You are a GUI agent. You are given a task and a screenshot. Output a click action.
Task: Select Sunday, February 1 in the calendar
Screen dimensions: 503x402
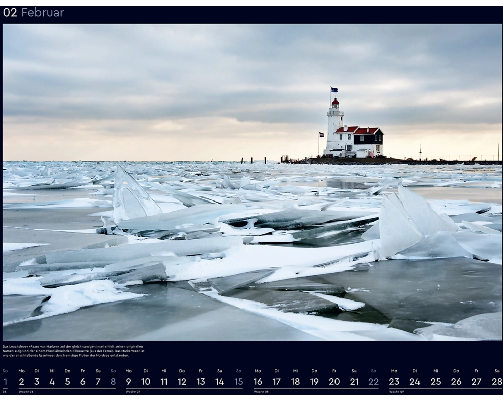click(5, 382)
